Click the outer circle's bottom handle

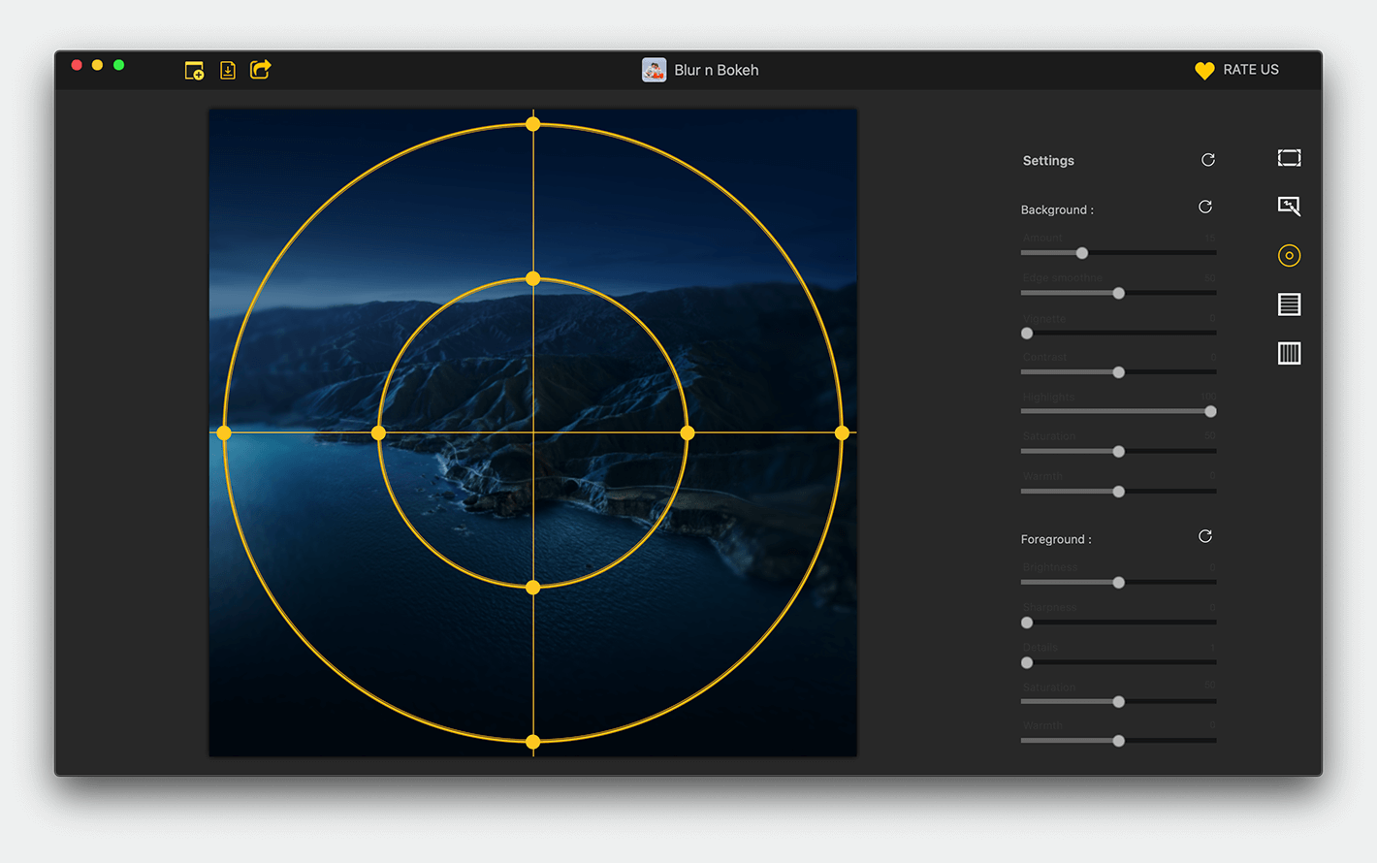pos(533,742)
